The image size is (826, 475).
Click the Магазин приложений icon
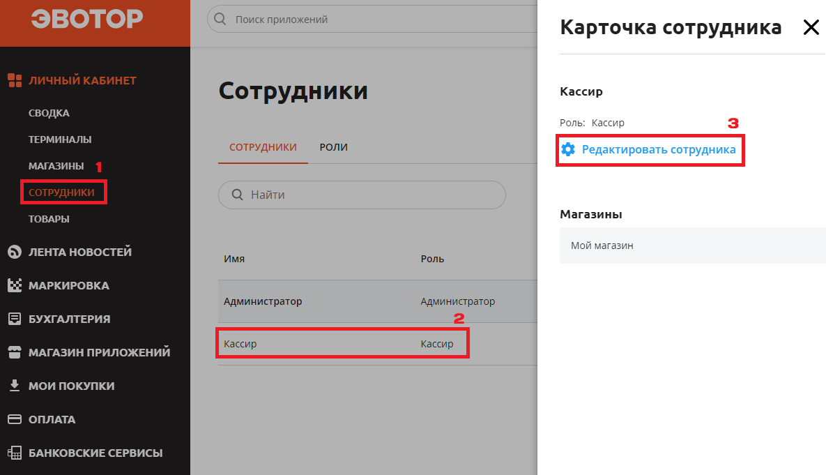pyautogui.click(x=13, y=352)
